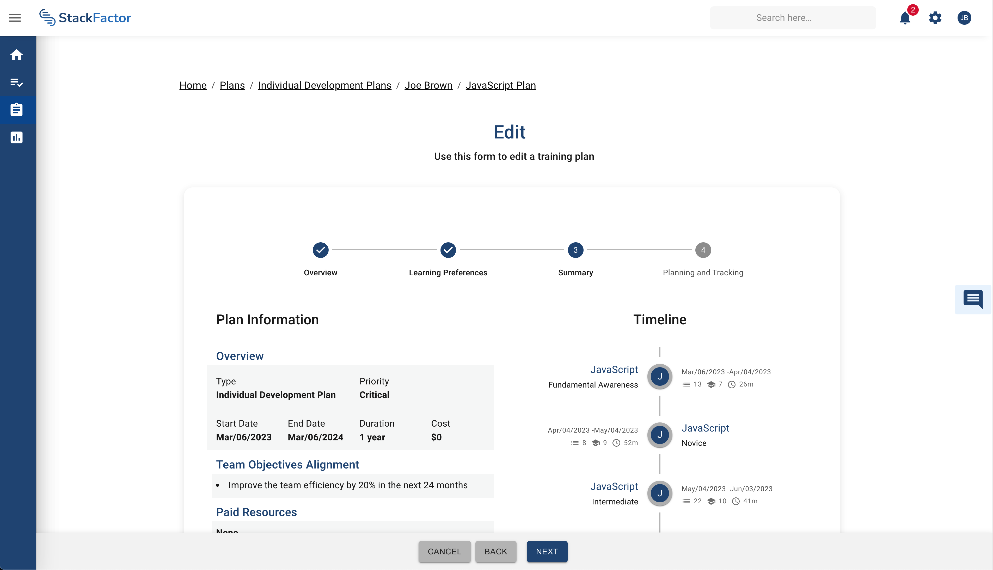Open the hamburger navigation menu
This screenshot has width=993, height=570.
(x=15, y=18)
